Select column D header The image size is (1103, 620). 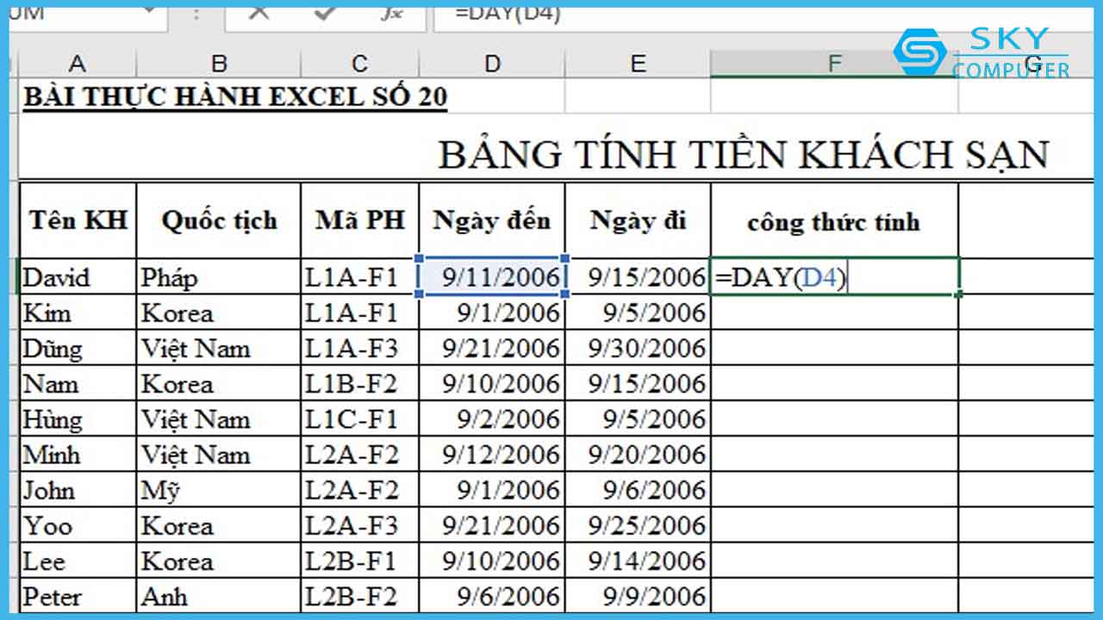pyautogui.click(x=492, y=63)
